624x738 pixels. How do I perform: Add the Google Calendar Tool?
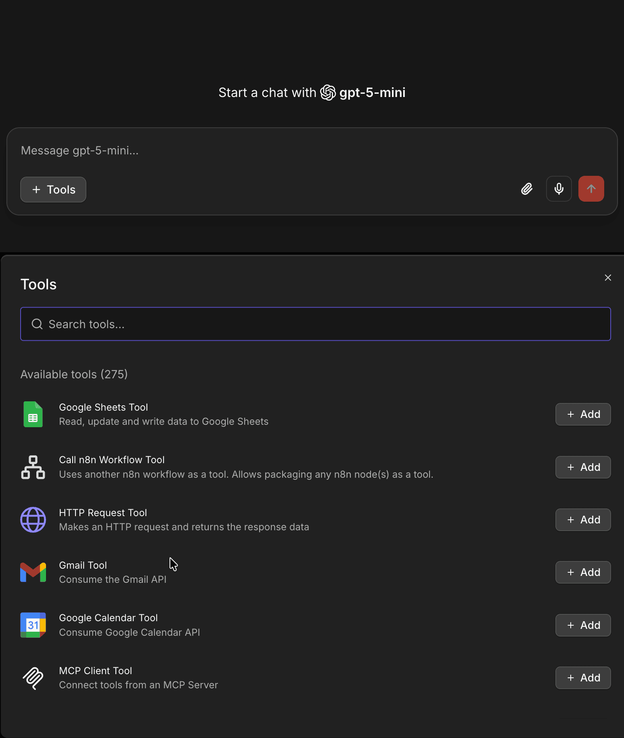pyautogui.click(x=583, y=625)
